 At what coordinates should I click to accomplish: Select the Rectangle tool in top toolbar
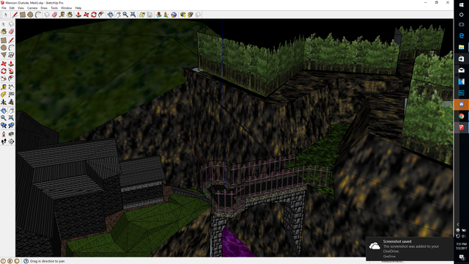23,15
